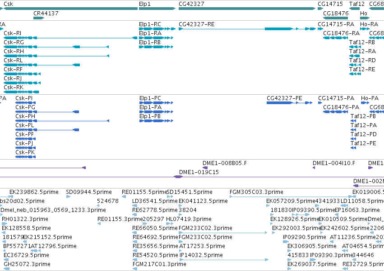The width and height of the screenshot is (384, 271).
Task: Select the FGM305C03.3prime EST label
Action: point(256,192)
